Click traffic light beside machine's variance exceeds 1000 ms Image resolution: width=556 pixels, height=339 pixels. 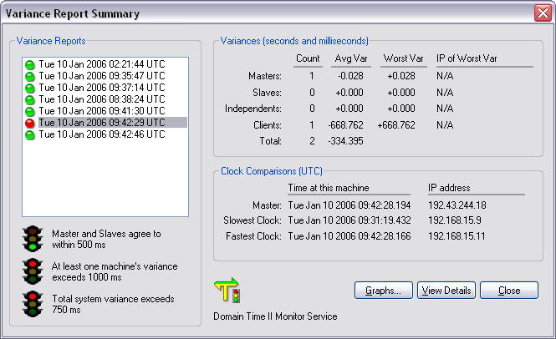(33, 271)
